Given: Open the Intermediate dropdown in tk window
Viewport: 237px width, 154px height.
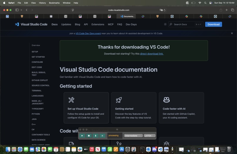Looking at the screenshot, I should point(133,135).
